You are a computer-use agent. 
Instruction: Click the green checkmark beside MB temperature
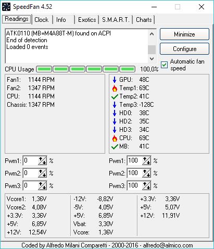pyautogui.click(x=115, y=146)
